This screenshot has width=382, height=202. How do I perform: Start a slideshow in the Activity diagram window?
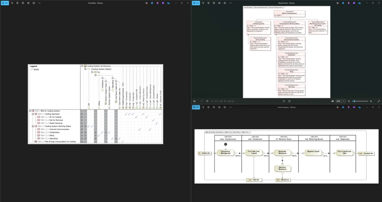(x=224, y=107)
